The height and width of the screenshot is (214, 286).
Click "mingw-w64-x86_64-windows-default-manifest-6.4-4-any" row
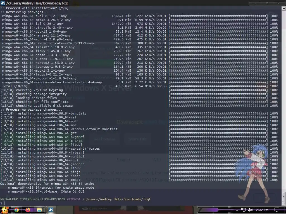140,82
